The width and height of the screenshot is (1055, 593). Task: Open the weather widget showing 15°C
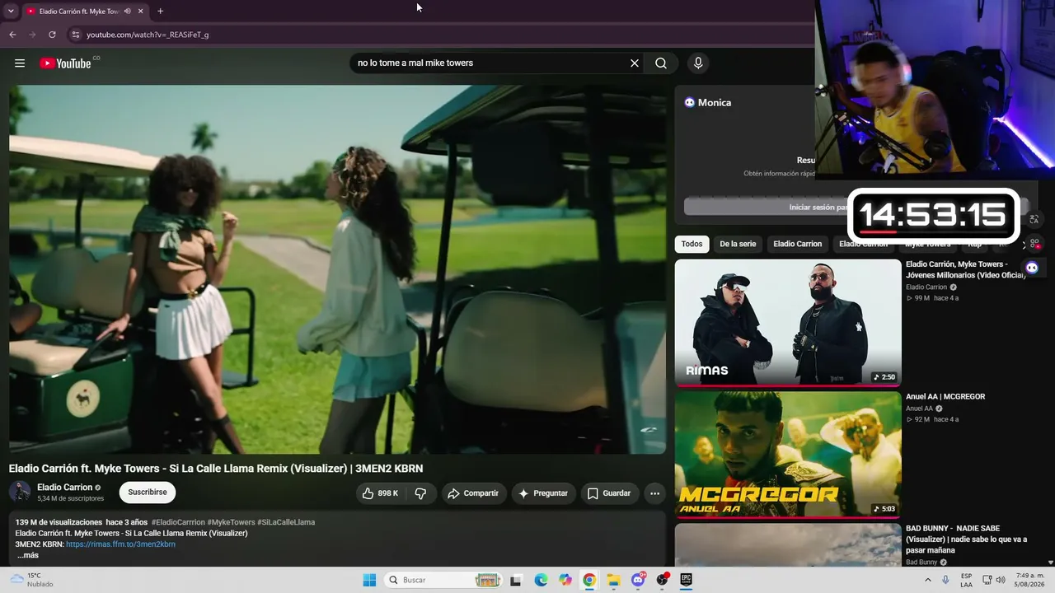pyautogui.click(x=31, y=580)
